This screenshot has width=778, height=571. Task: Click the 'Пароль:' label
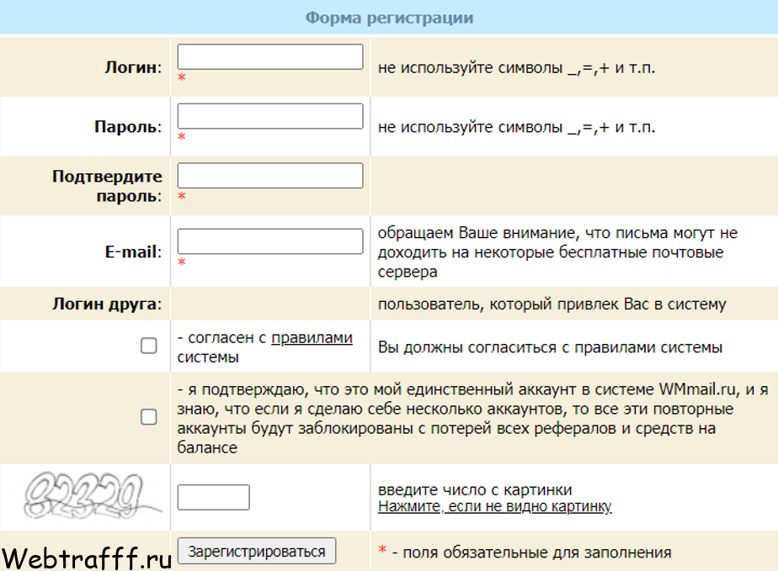tap(128, 127)
